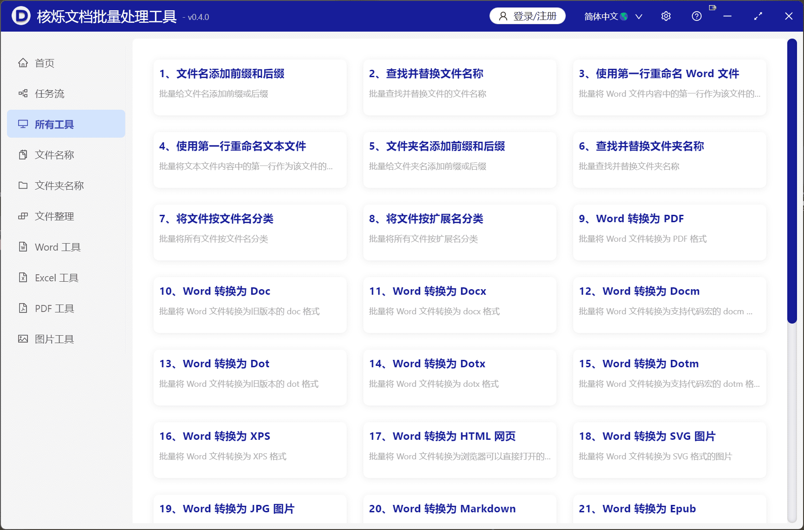Click the organize icon beside 文件整理
Screen dimensions: 804x530
point(23,216)
